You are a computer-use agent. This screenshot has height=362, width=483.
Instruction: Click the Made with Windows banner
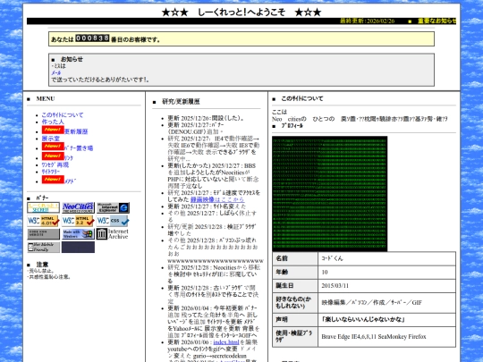point(78,234)
